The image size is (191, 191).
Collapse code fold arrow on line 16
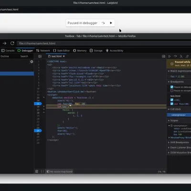point(44,106)
